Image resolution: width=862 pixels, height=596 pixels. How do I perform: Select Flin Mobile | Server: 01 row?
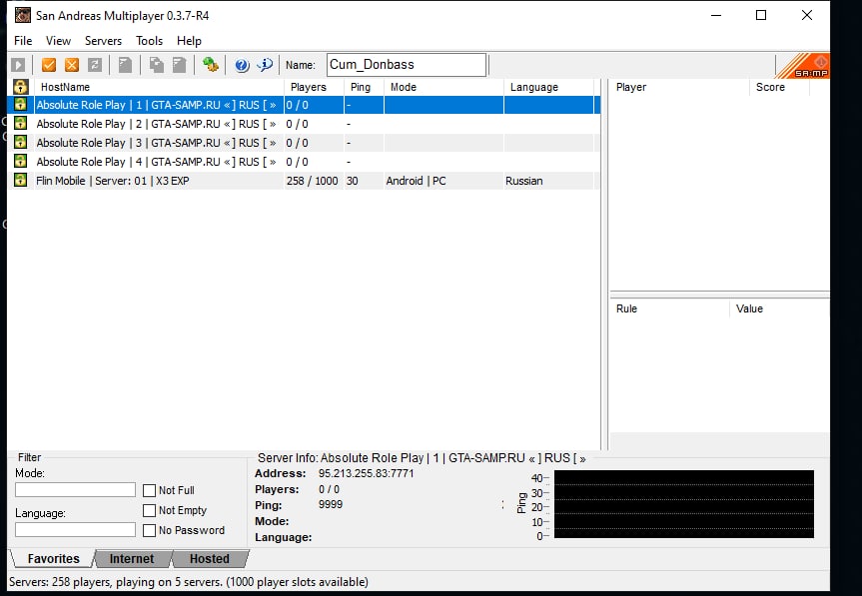[x=304, y=180]
